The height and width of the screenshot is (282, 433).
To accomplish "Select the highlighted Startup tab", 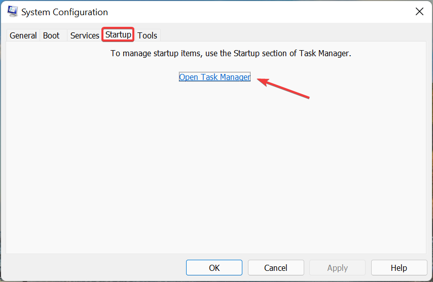I will pyautogui.click(x=118, y=35).
